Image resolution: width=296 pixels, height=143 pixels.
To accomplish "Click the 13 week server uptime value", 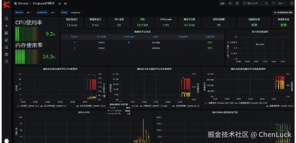I will [72, 25].
